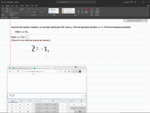
Task: Click the square root key in Desmos
Action: (x=12, y=108)
